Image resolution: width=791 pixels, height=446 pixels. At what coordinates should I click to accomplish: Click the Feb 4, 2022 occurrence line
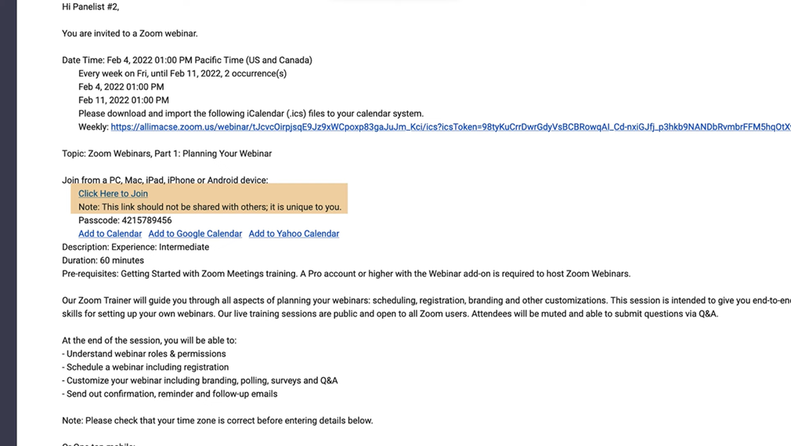[x=121, y=87]
